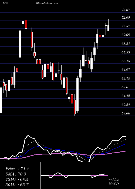Click the 67.33 price axis label
This screenshot has height=189, width=135.
pyautogui.click(x=126, y=52)
